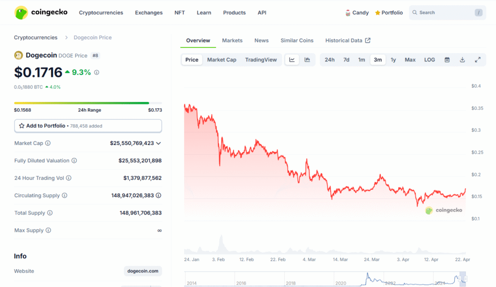The image size is (496, 287).
Task: Click info icon beside 148,947,026,383 value
Action: point(158,196)
